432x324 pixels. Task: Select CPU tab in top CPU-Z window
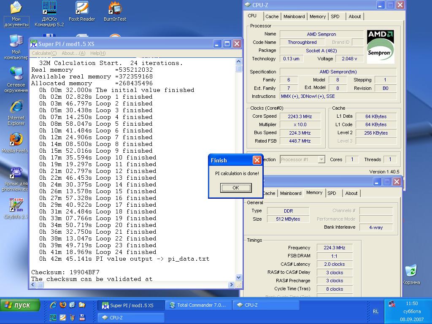pos(252,16)
